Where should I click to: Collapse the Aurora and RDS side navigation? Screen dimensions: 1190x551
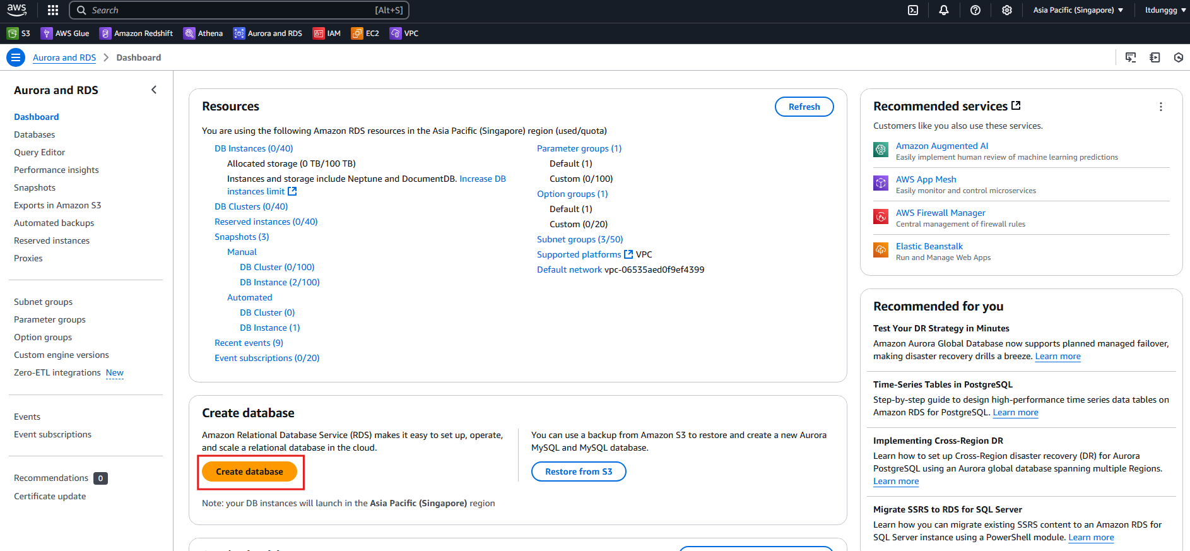pyautogui.click(x=154, y=90)
